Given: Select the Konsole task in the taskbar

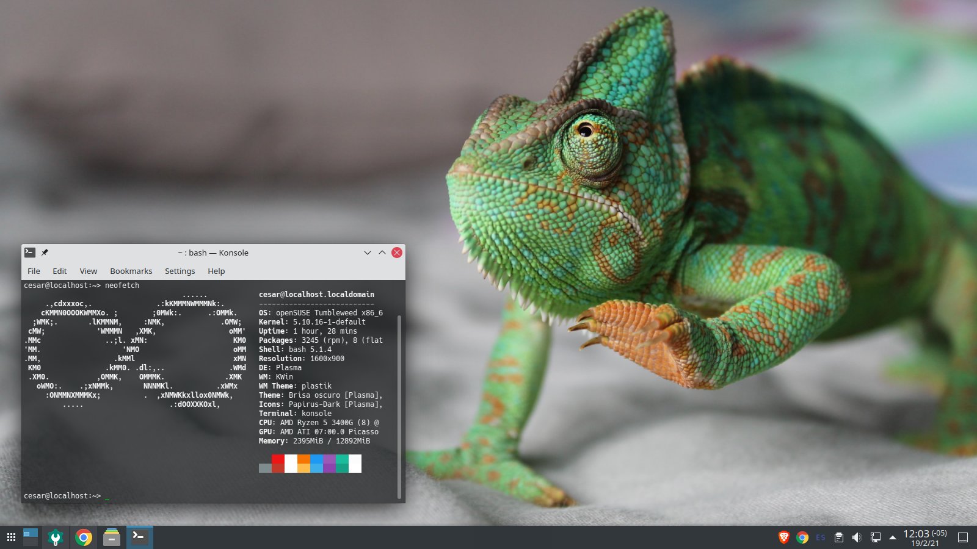Looking at the screenshot, I should click(139, 537).
